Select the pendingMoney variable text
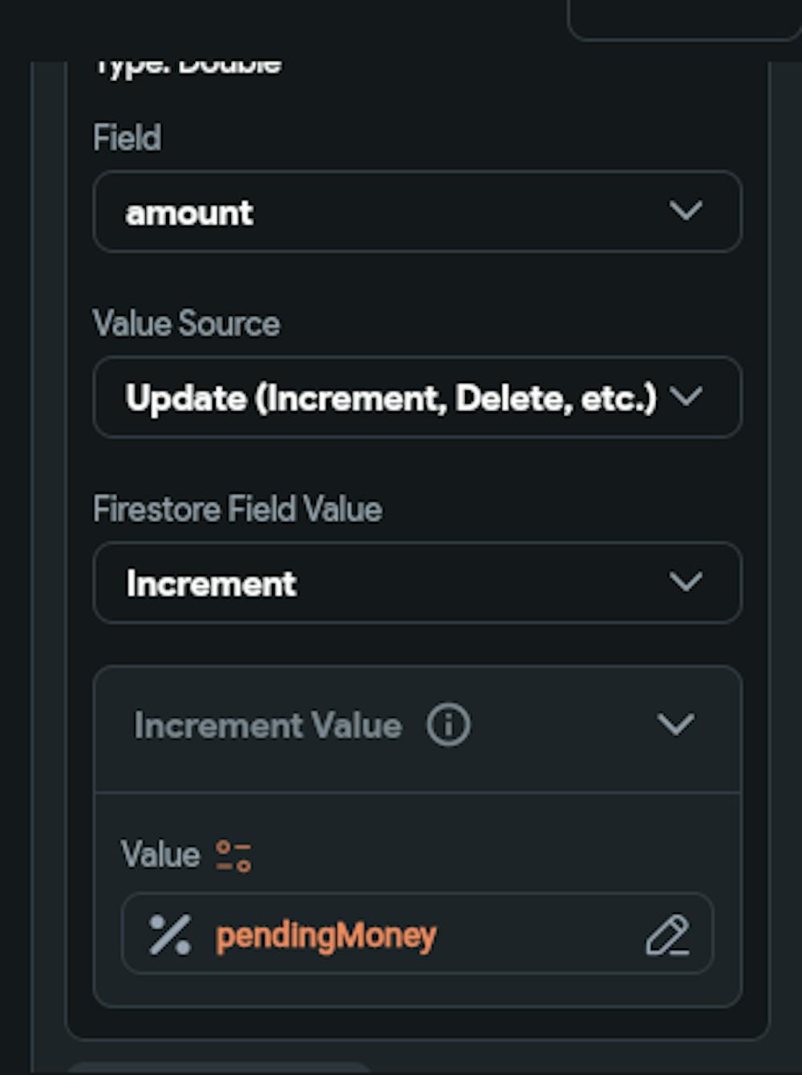 (x=326, y=936)
